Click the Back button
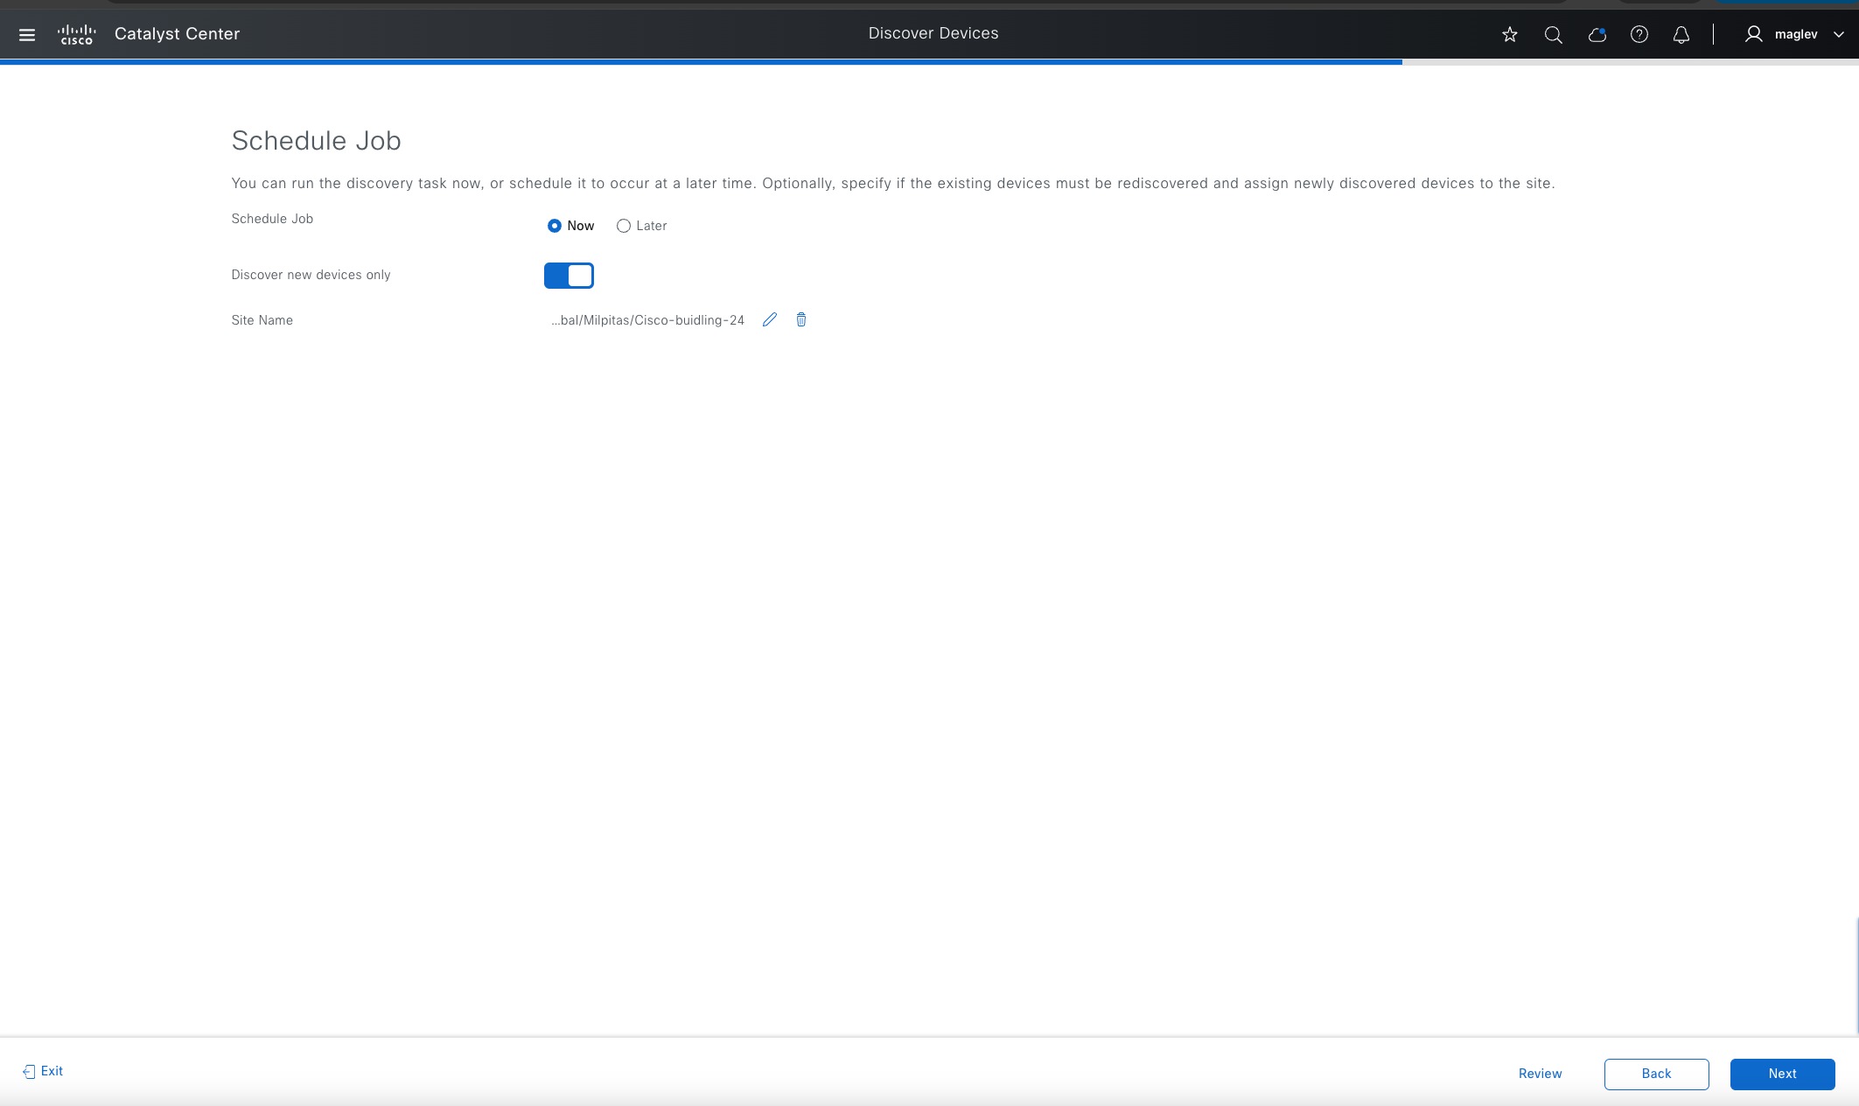This screenshot has width=1859, height=1106. pyautogui.click(x=1656, y=1074)
